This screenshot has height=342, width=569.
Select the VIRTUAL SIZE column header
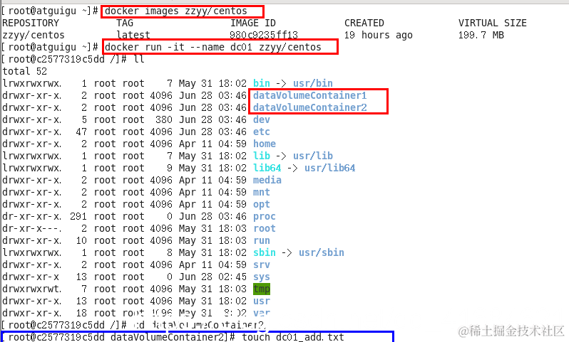[493, 23]
